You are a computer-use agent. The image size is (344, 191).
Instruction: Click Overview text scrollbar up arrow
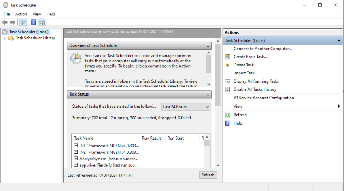pyautogui.click(x=209, y=53)
